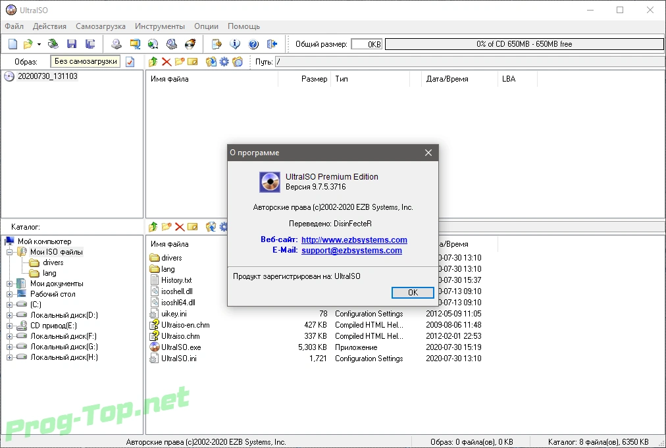Click the Save floppy disk icon
Viewport: 666px width, 448px height.
[71, 43]
